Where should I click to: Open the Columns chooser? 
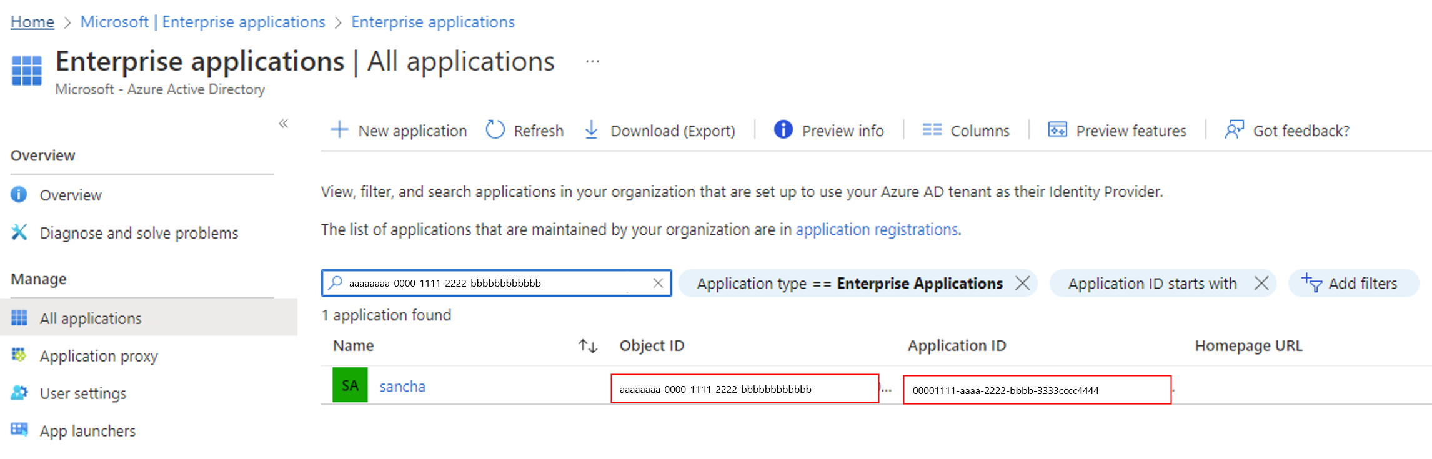coord(966,131)
